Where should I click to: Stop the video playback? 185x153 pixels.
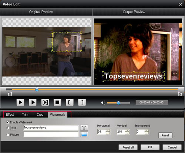coord(57,102)
